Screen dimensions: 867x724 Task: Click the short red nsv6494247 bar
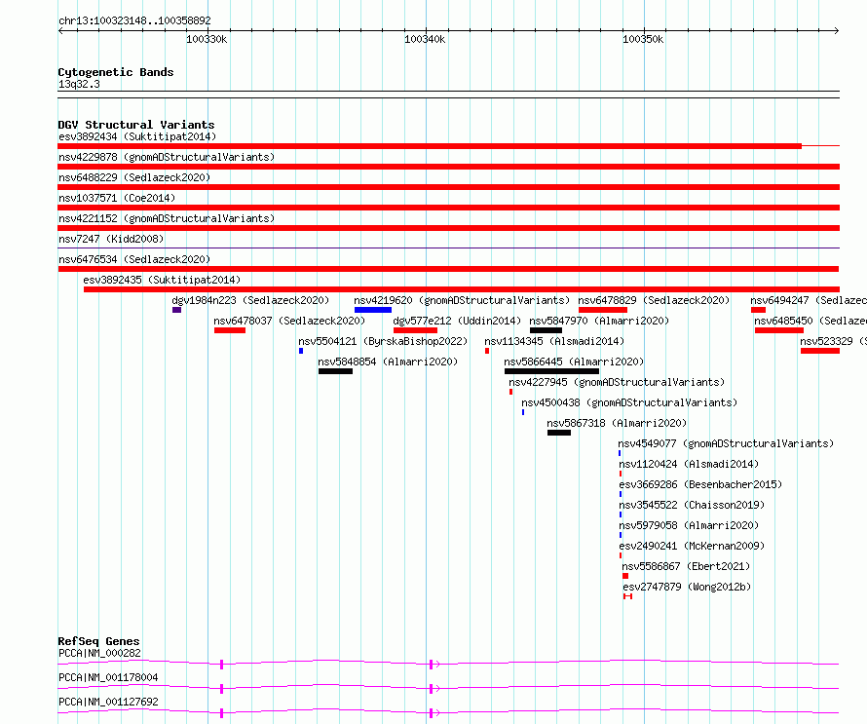(x=758, y=310)
